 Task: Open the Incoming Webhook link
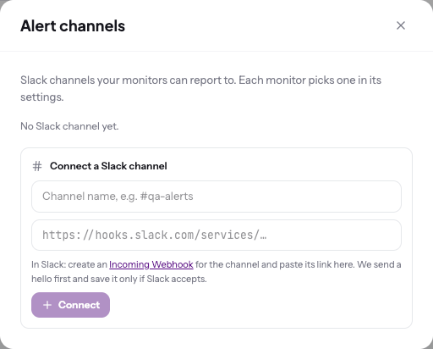coord(151,264)
